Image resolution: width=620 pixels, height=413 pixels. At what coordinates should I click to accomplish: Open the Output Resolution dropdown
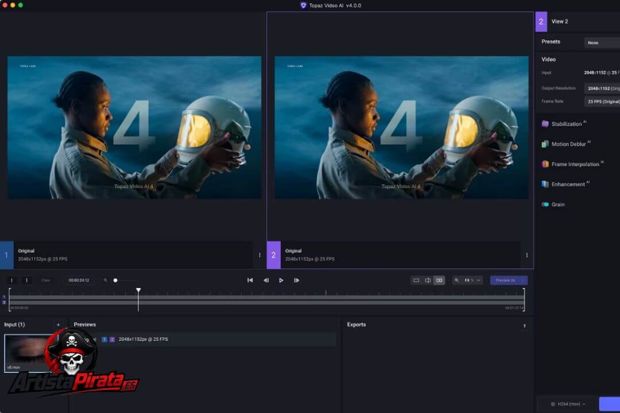pyautogui.click(x=602, y=88)
